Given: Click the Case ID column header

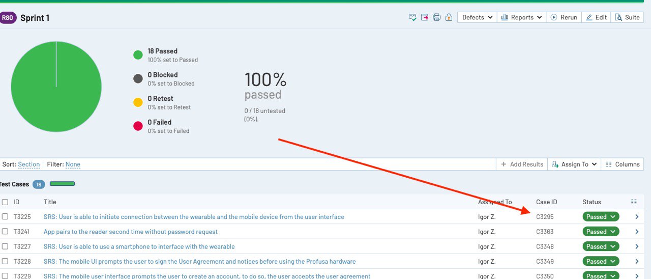Looking at the screenshot, I should [546, 202].
